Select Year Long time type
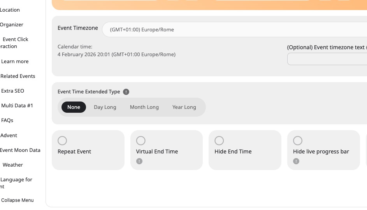Image resolution: width=367 pixels, height=210 pixels. [184, 107]
